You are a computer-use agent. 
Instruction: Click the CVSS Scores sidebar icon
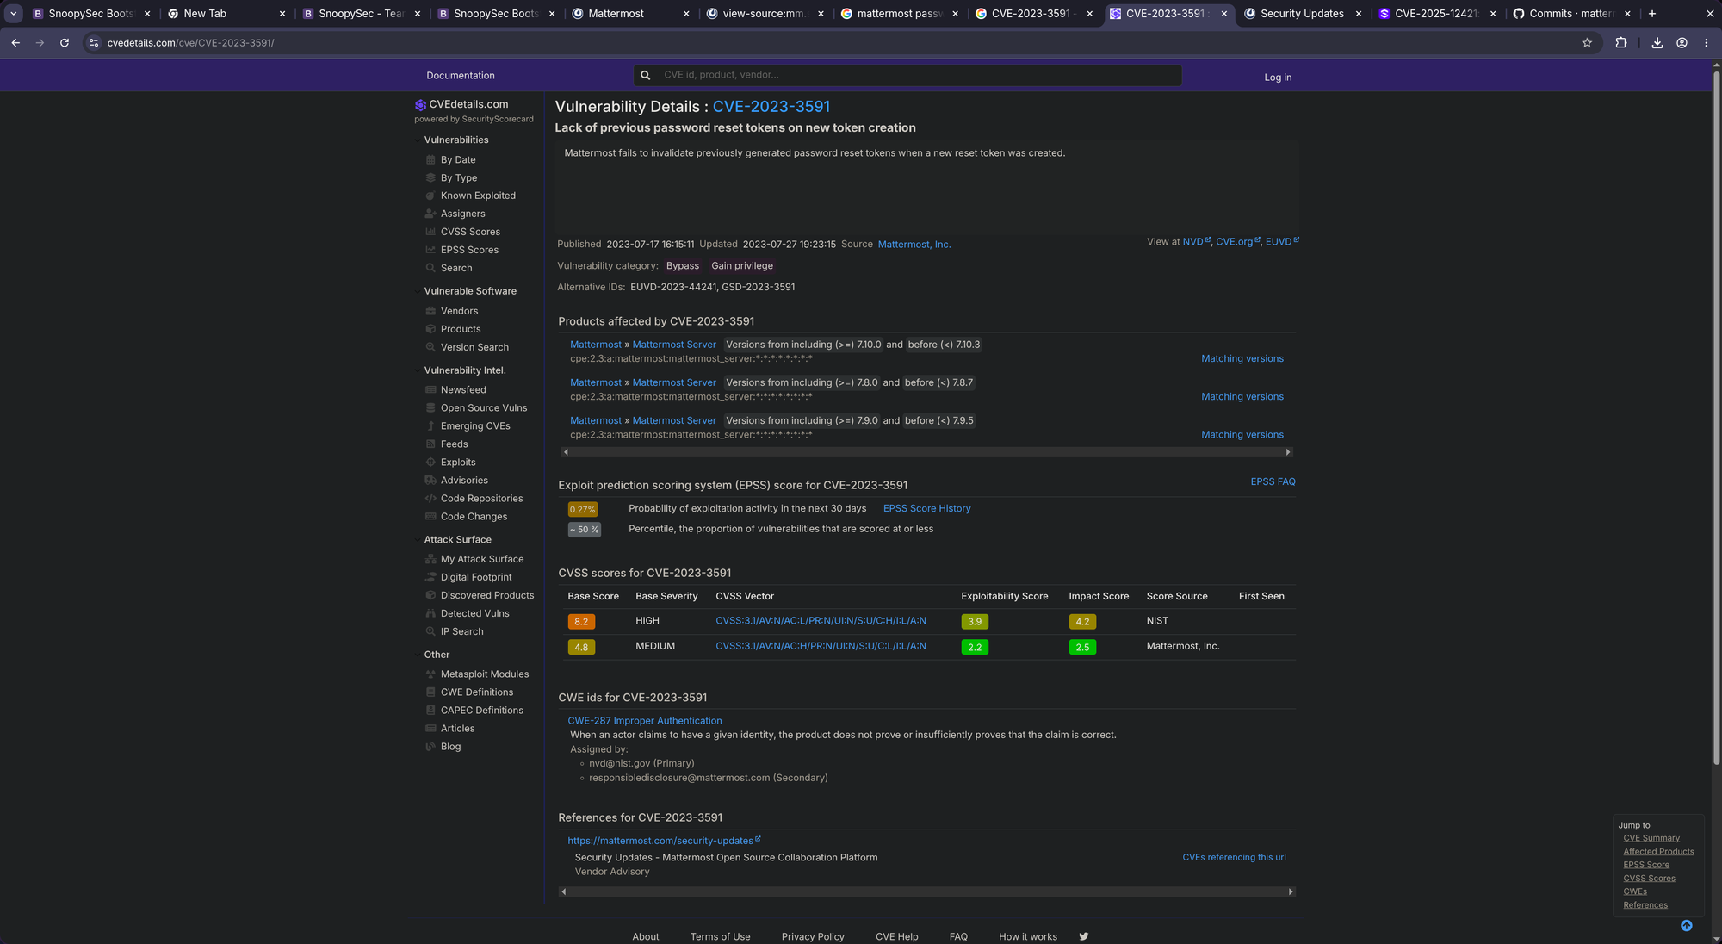click(430, 232)
